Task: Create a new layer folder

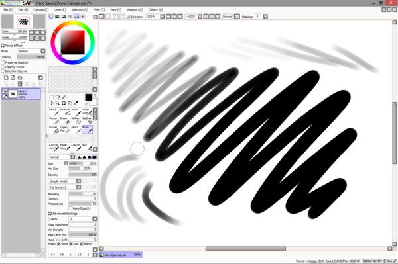Action: pos(20,77)
